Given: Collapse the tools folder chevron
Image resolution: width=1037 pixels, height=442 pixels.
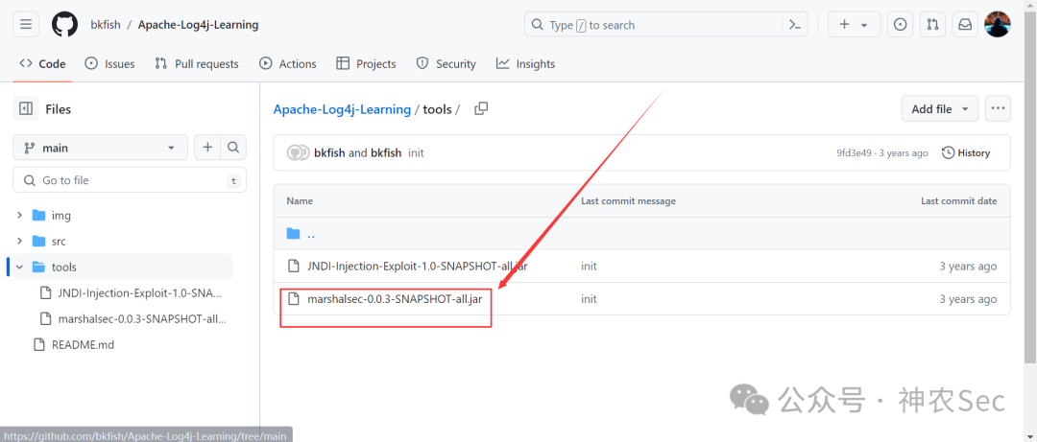Looking at the screenshot, I should coord(20,267).
